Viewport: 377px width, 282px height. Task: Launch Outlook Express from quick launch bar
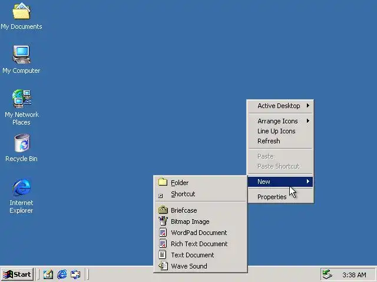point(75,274)
